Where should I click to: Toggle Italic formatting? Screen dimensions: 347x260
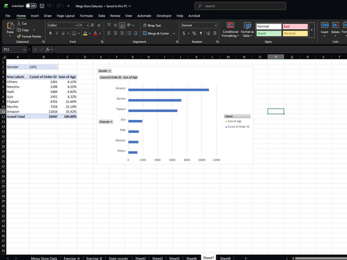57,33
